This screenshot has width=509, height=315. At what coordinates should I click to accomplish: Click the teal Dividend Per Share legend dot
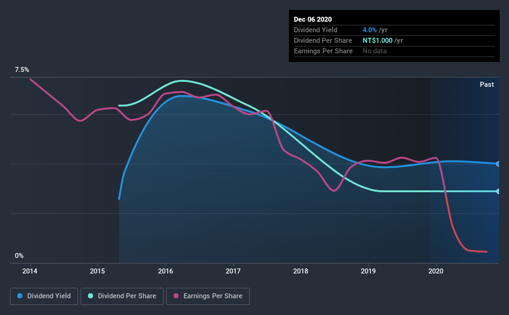pyautogui.click(x=91, y=296)
